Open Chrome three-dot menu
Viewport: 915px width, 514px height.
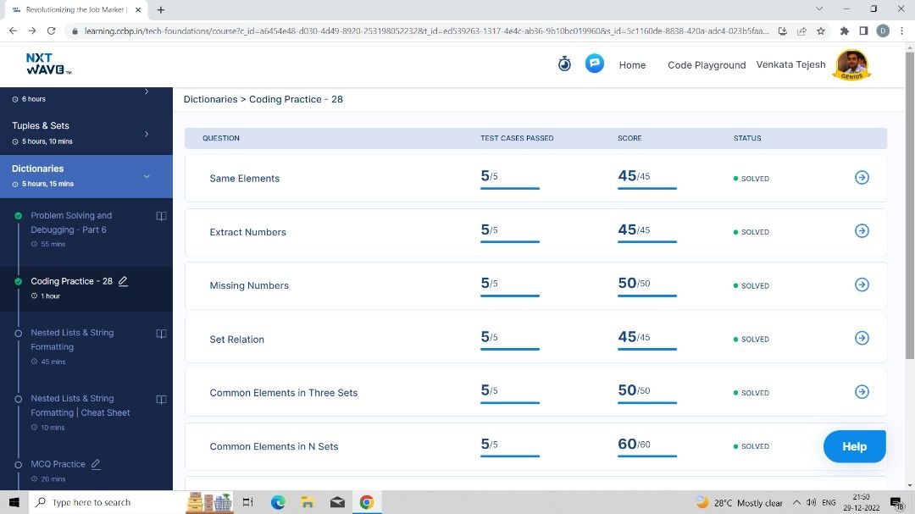click(902, 31)
